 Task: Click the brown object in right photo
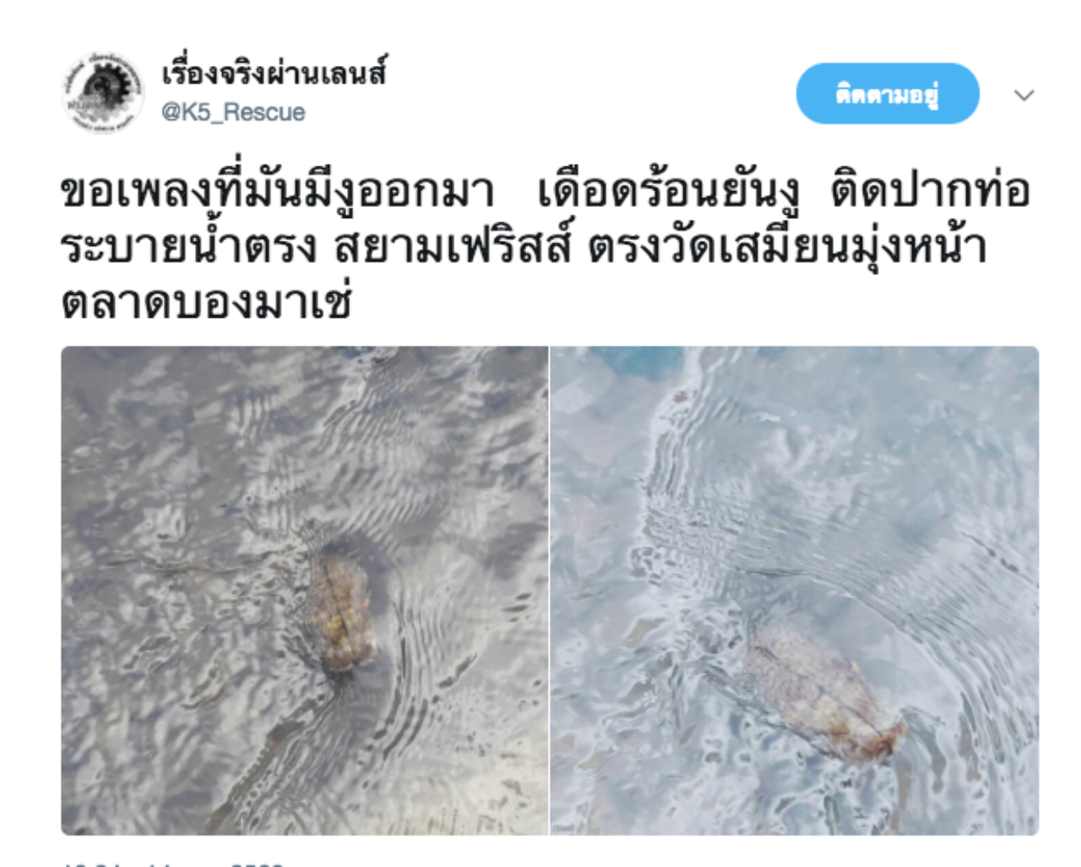click(x=823, y=693)
